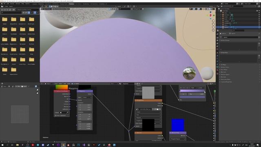This screenshot has width=261, height=147.
Task: Click the blue Z axis on navigation gizmo
Action: point(210,12)
